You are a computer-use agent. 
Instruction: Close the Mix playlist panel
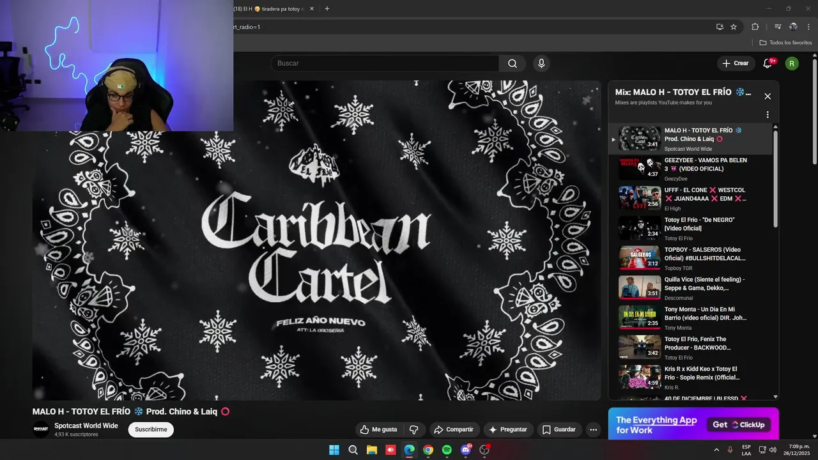click(768, 96)
